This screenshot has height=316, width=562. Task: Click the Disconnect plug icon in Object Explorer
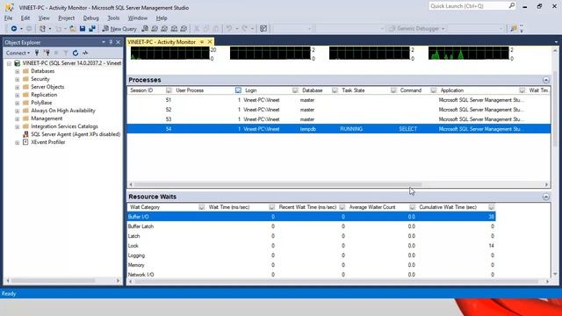[x=47, y=53]
